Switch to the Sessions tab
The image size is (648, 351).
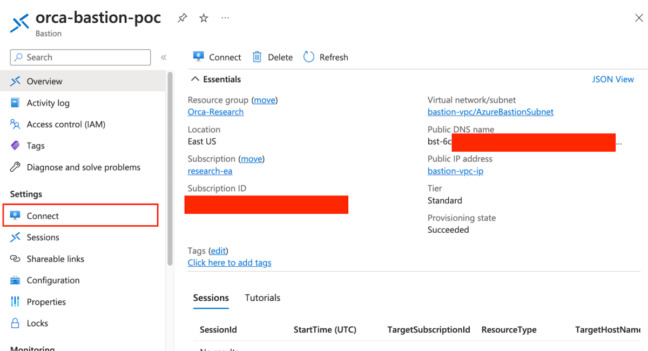(211, 298)
